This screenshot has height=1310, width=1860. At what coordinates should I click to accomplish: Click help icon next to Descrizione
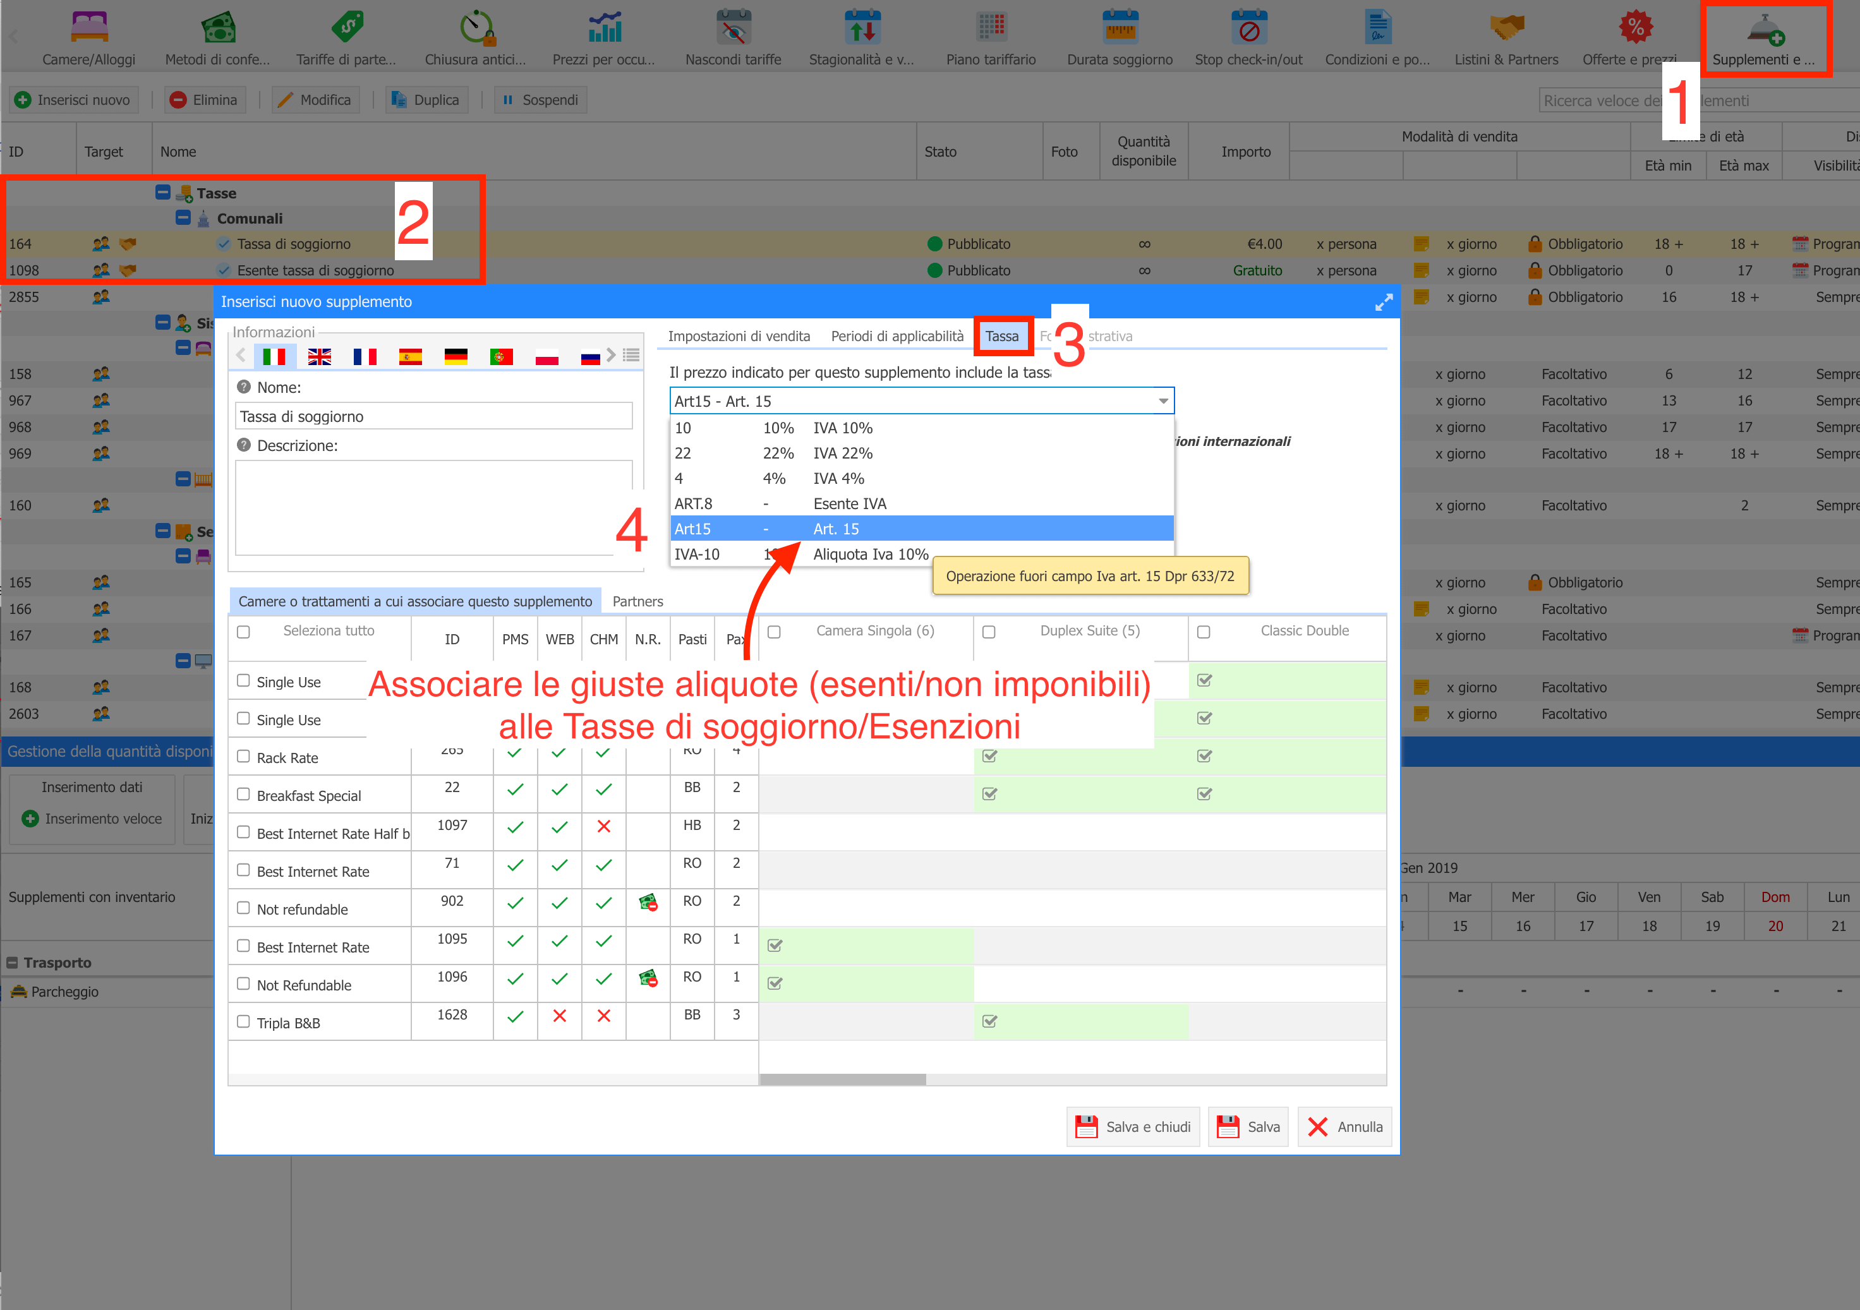[244, 445]
